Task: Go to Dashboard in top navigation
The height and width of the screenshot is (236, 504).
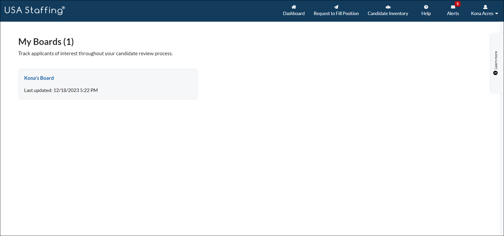Action: pyautogui.click(x=294, y=11)
